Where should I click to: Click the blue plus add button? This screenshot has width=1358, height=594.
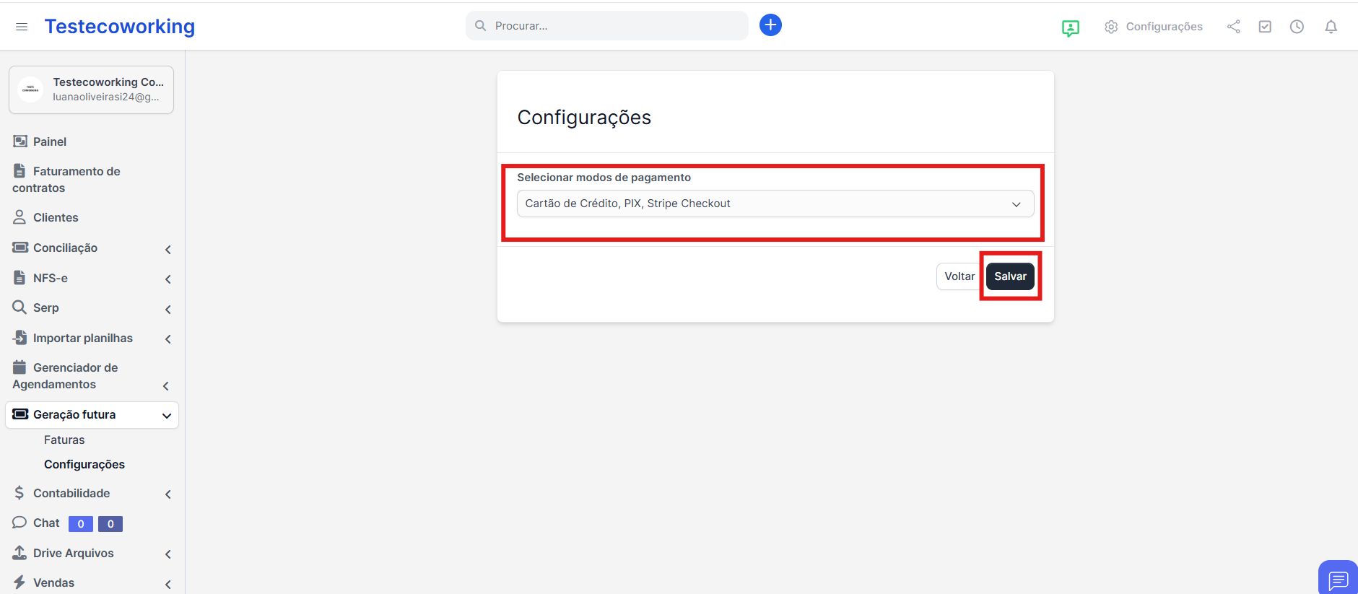pyautogui.click(x=770, y=25)
